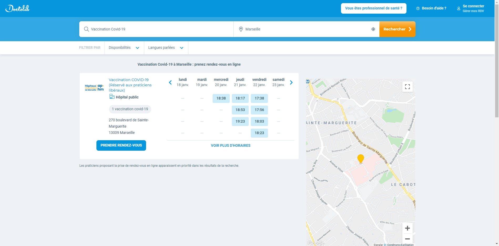
Task: Click the jeudi 21 janv. column header
Action: pos(240,82)
